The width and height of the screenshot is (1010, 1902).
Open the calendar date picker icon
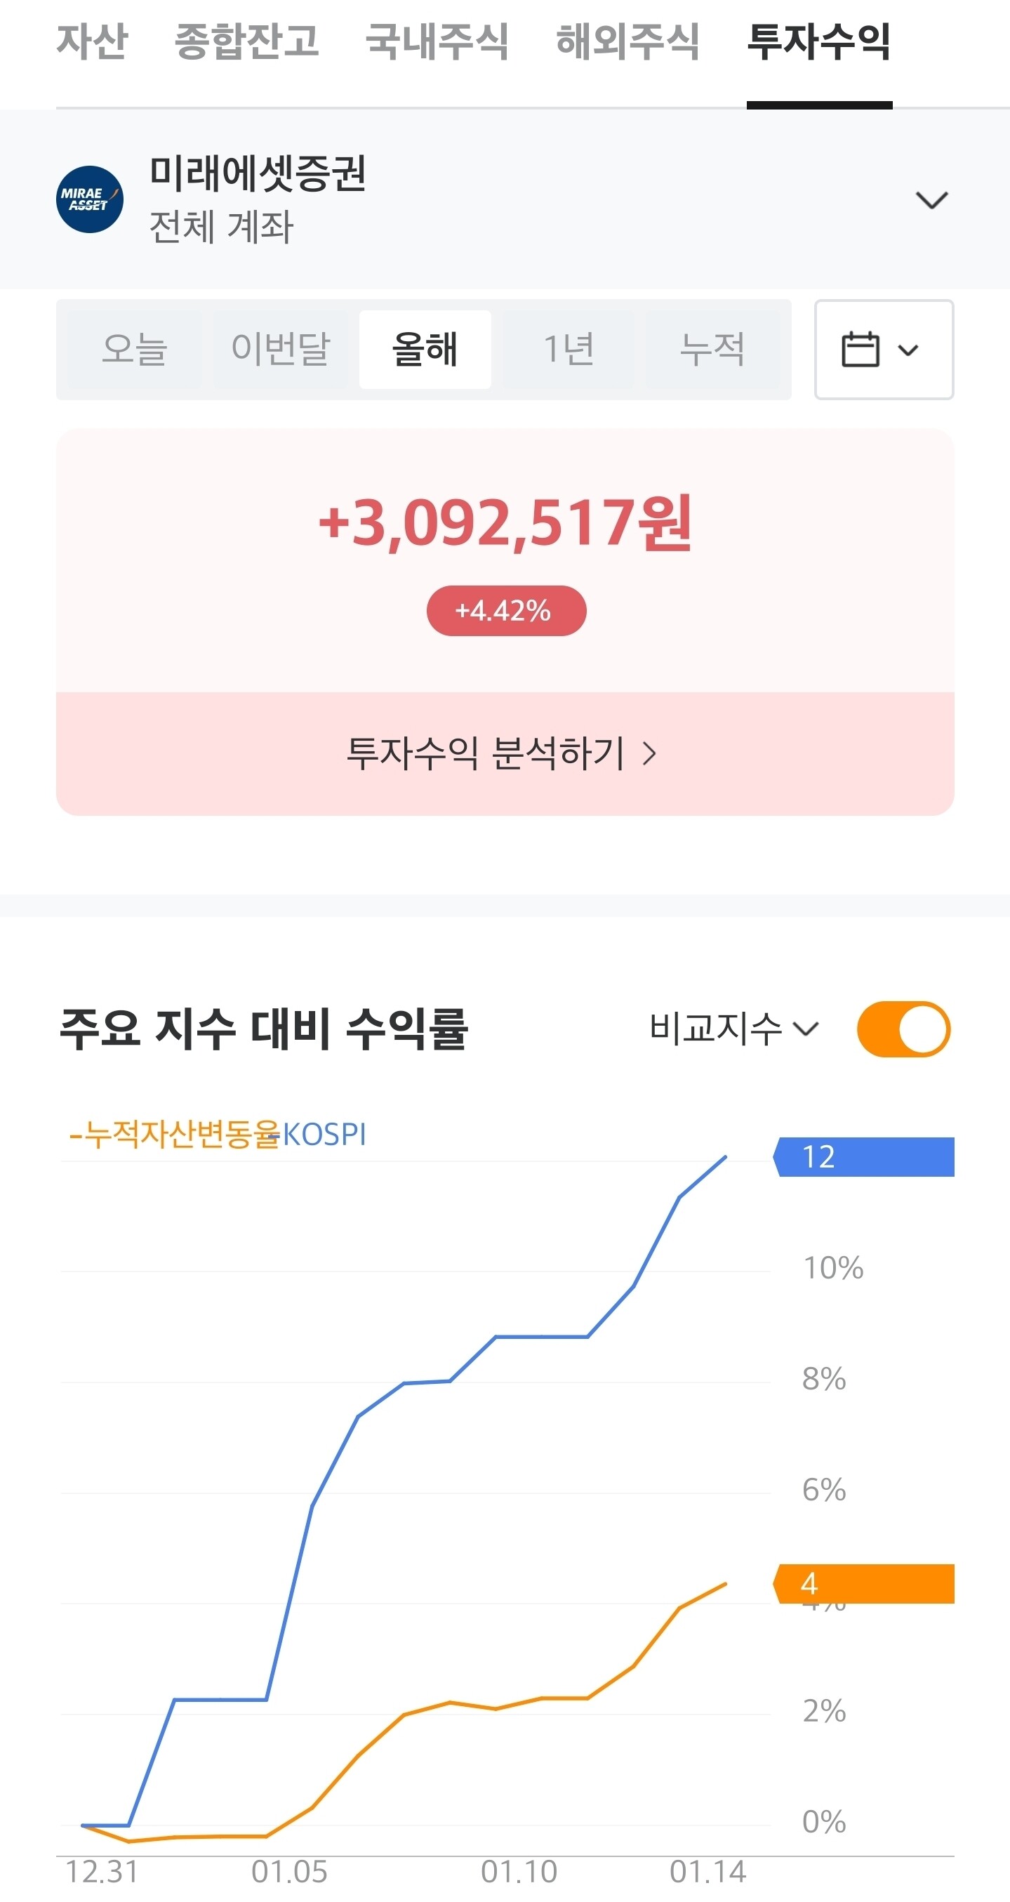pyautogui.click(x=860, y=349)
